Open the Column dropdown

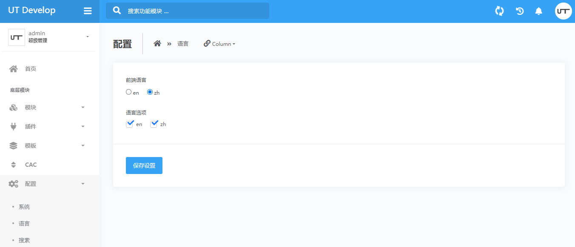[x=219, y=44]
